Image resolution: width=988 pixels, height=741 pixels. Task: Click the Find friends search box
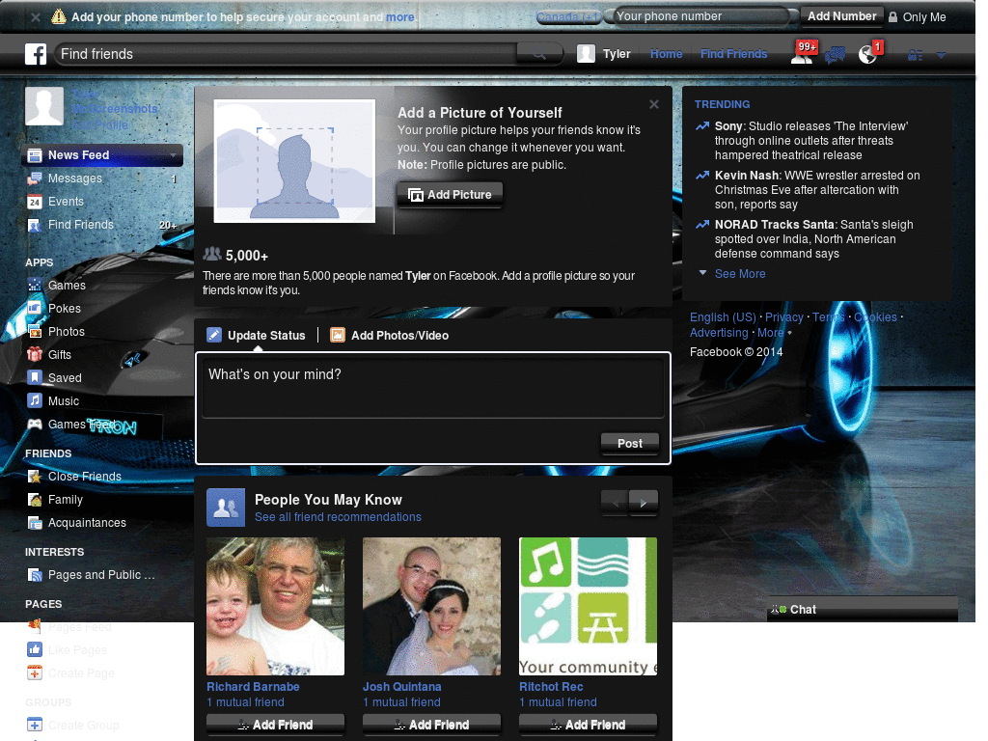(288, 54)
